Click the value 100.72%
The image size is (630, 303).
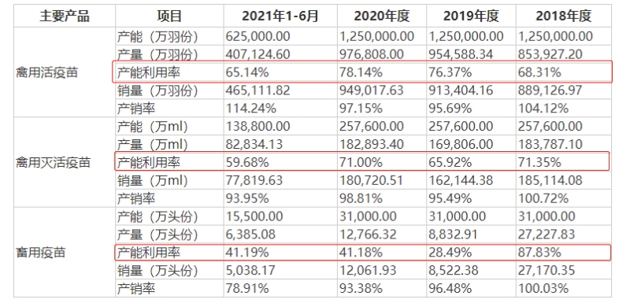point(543,198)
